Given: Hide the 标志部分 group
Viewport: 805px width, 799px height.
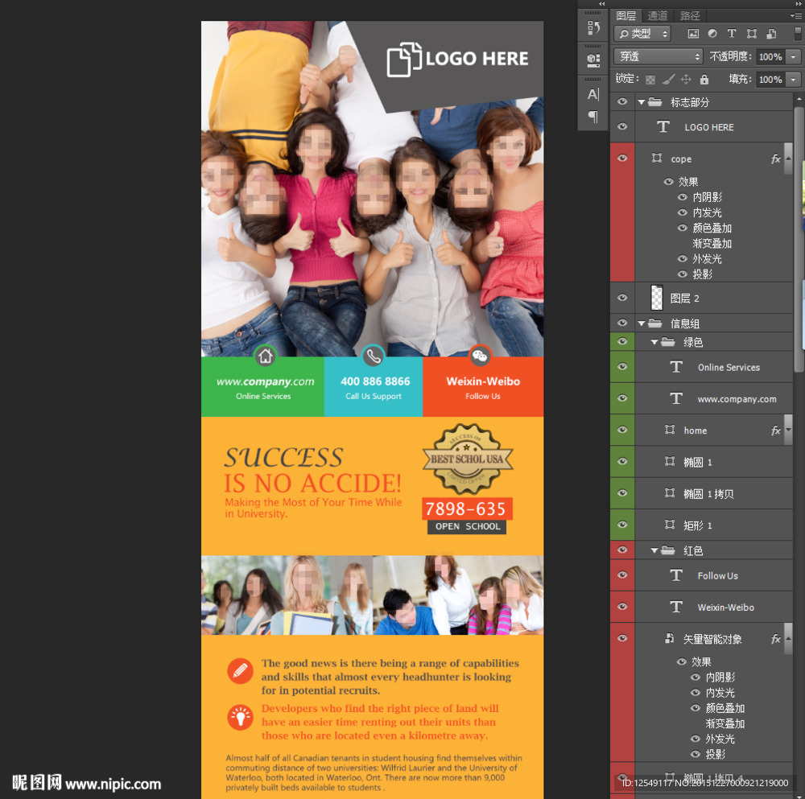Looking at the screenshot, I should [x=622, y=101].
